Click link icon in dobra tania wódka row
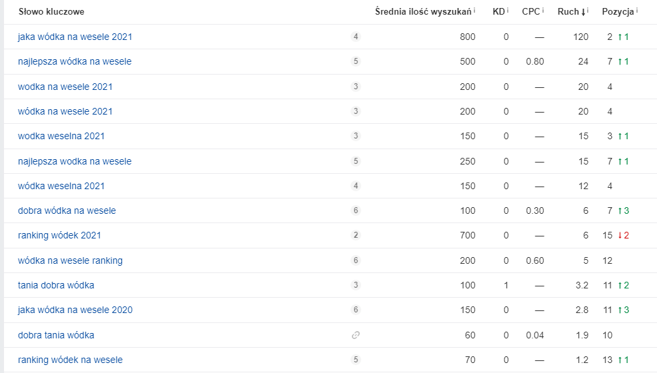 356,335
